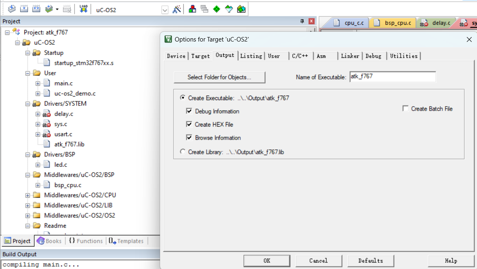Viewport: 477px width, 269px height.
Task: Click the Options for Target magic wand icon
Action: (177, 9)
